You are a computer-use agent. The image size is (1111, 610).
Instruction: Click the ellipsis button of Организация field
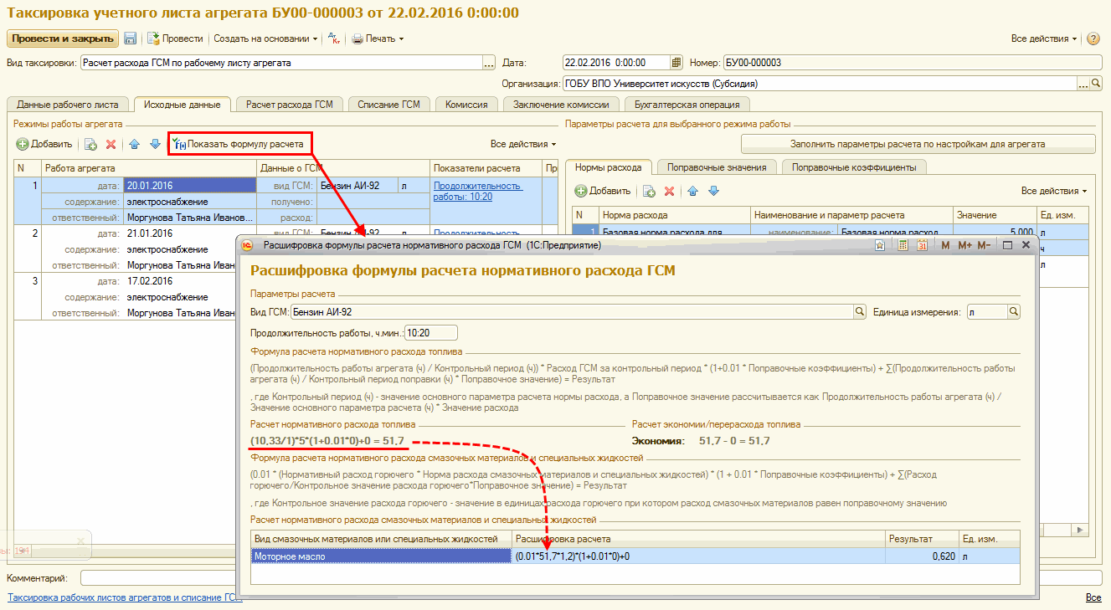[x=1083, y=84]
